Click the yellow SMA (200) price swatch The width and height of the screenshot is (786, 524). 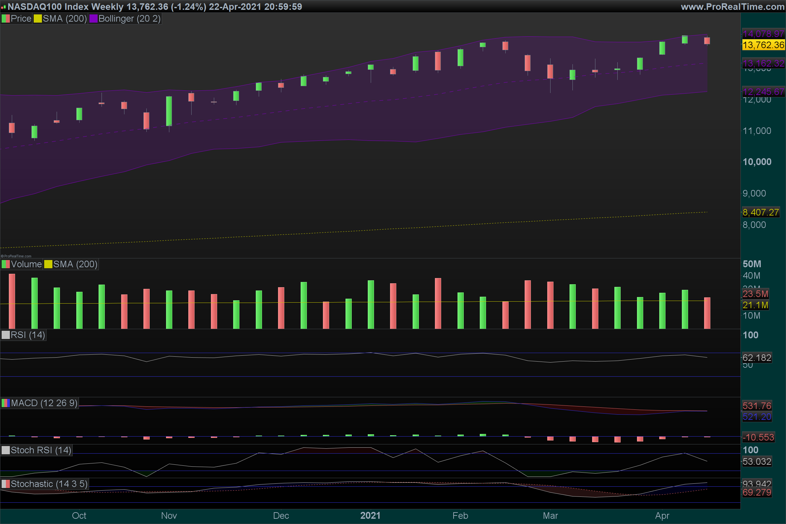38,19
